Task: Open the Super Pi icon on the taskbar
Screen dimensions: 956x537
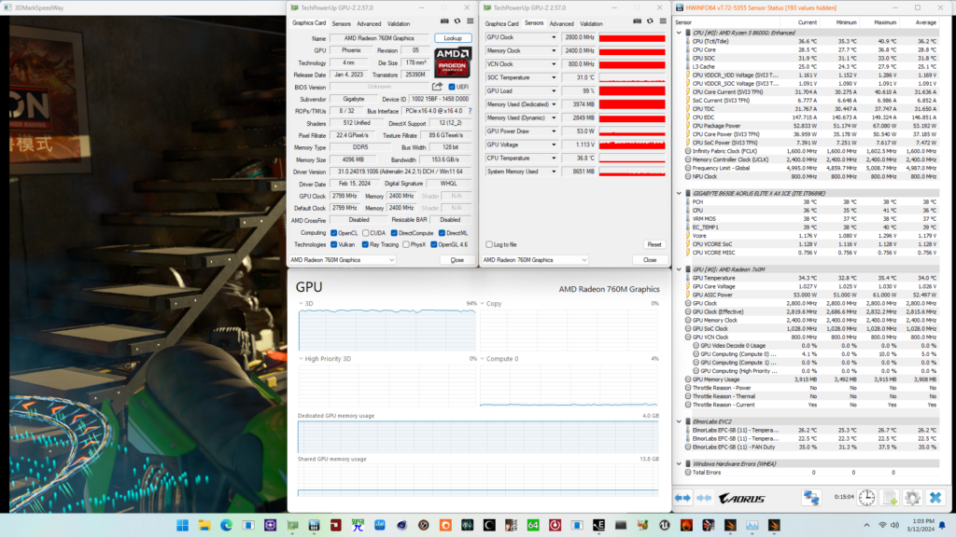Action: click(358, 525)
